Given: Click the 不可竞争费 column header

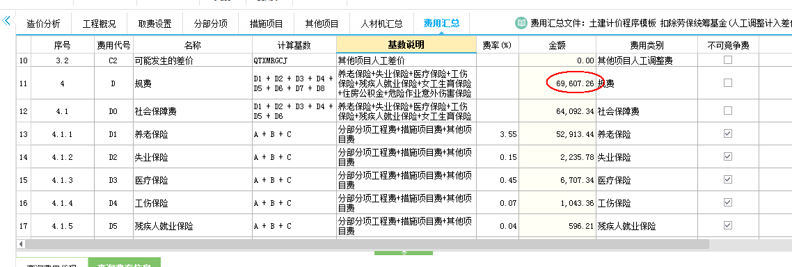Looking at the screenshot, I should [x=728, y=45].
